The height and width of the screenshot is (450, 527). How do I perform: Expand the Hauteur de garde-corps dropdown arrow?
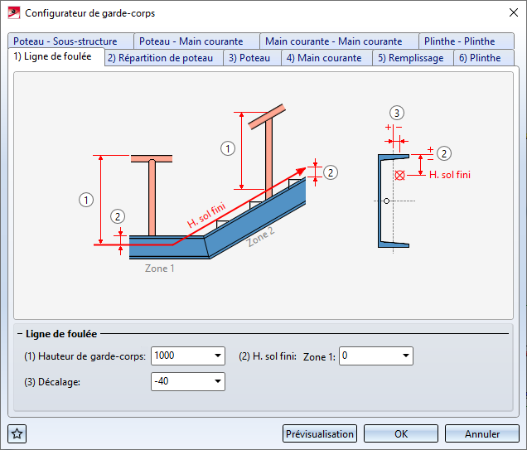218,356
